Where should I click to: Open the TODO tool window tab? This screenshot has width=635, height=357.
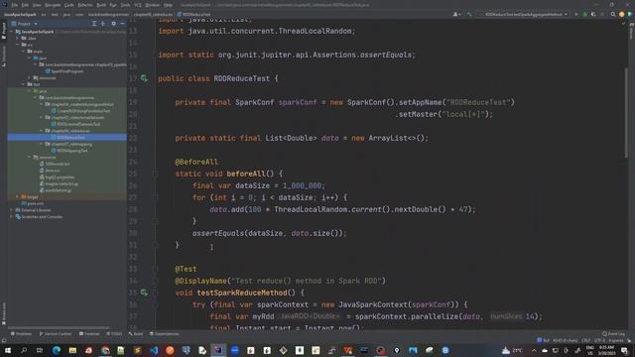[114, 334]
